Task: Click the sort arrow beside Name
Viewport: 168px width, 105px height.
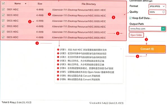Action: (25, 4)
